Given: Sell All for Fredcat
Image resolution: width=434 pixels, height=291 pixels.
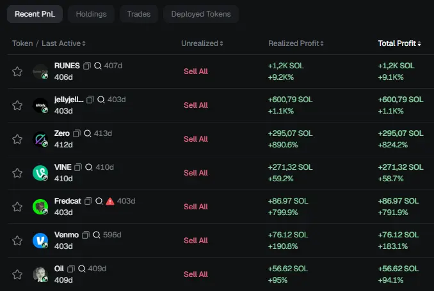Looking at the screenshot, I should click(x=196, y=207).
